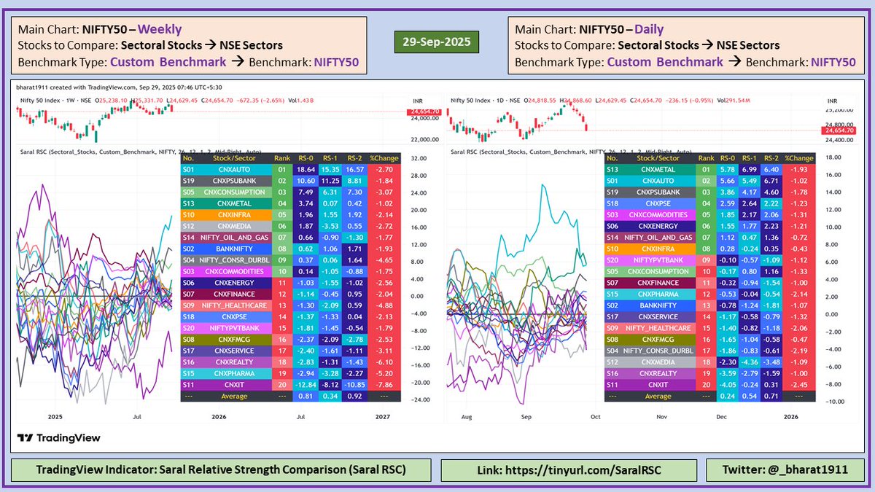This screenshot has height=492, width=875.
Task: Click CNXINFRA orange cell in the weekly table
Action: pos(235,215)
